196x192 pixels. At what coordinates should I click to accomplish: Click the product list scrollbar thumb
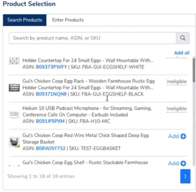194,70
